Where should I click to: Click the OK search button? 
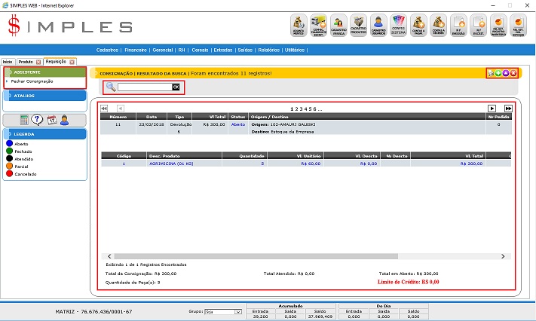point(176,87)
